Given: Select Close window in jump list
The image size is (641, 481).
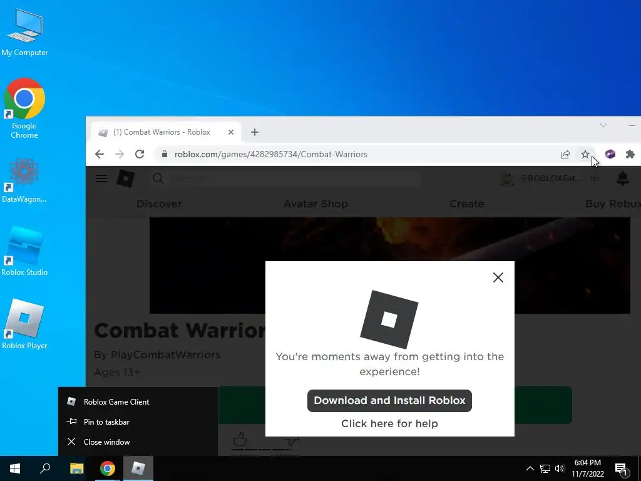Looking at the screenshot, I should pos(138,442).
